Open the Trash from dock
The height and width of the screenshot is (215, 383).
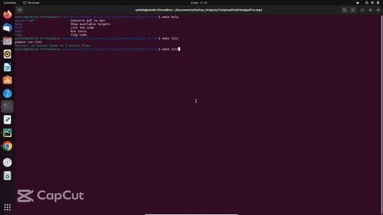[x=7, y=176]
